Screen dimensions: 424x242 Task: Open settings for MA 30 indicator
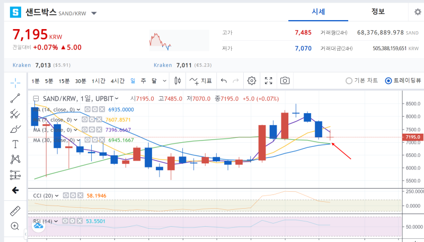(x=95, y=140)
